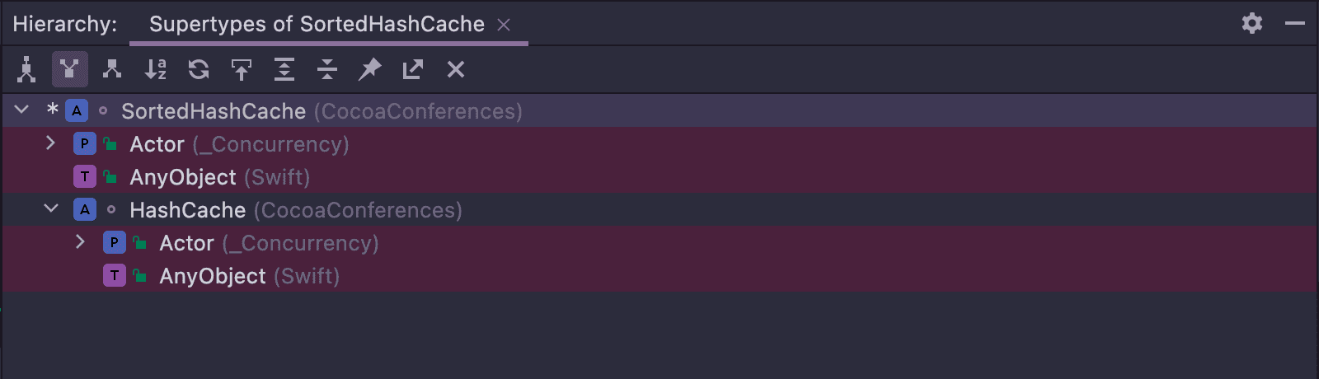Pin the hierarchy tab
This screenshot has width=1319, height=379.
(369, 69)
